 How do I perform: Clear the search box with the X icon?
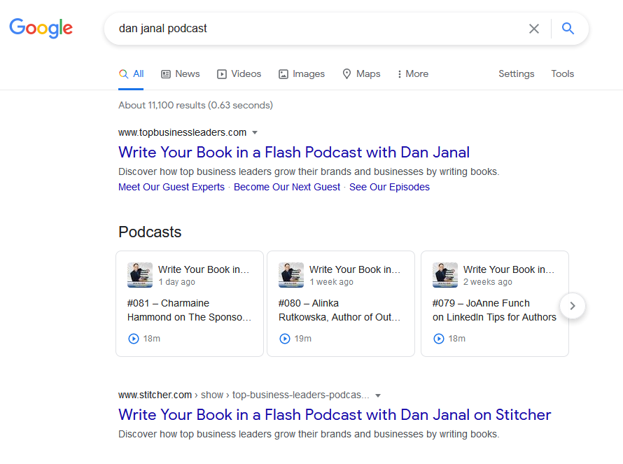[533, 29]
